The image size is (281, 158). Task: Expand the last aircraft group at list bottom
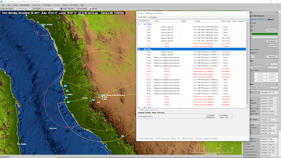[139, 107]
